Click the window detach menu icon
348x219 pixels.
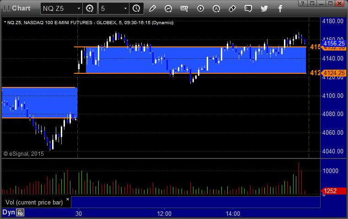[x=312, y=3]
